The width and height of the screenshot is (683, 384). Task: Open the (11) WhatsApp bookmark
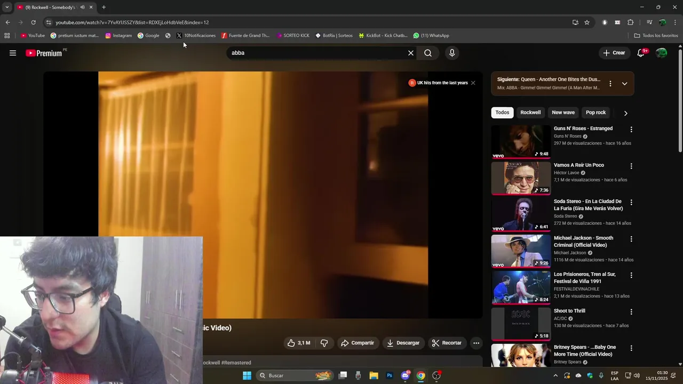[431, 36]
